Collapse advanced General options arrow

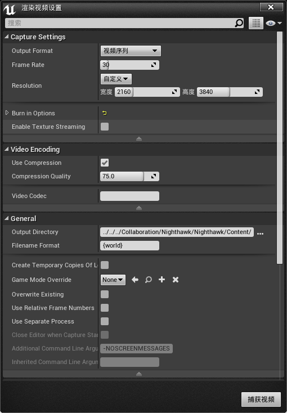click(139, 374)
